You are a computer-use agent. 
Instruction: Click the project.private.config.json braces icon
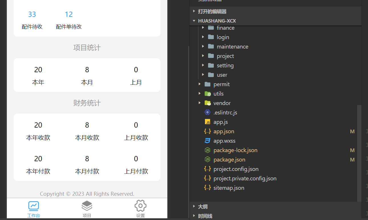click(x=208, y=178)
